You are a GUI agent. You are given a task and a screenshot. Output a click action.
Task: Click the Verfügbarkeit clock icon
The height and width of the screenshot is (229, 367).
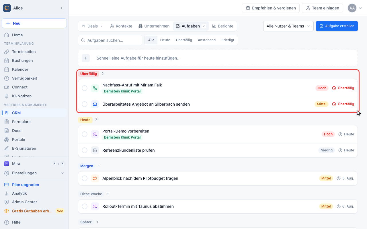pos(7,78)
